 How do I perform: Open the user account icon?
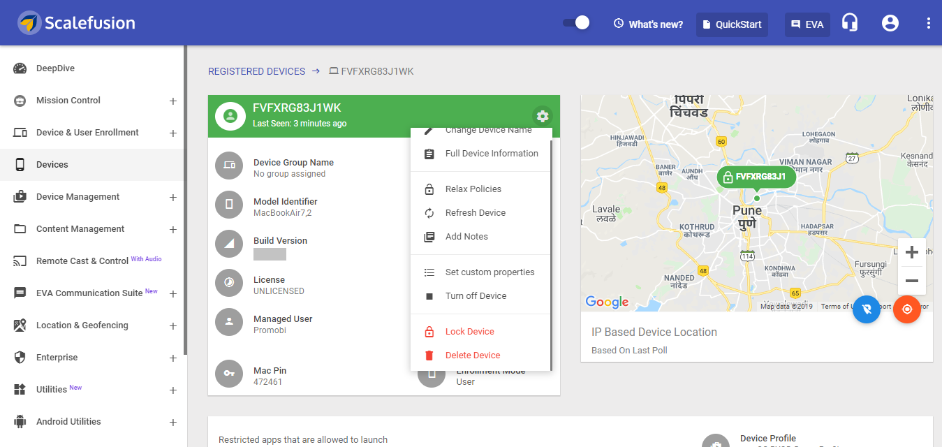click(890, 23)
